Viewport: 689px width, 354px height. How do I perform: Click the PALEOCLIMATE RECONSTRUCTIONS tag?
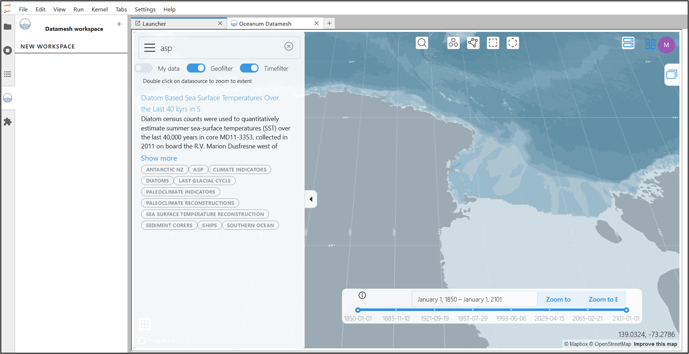tap(190, 203)
